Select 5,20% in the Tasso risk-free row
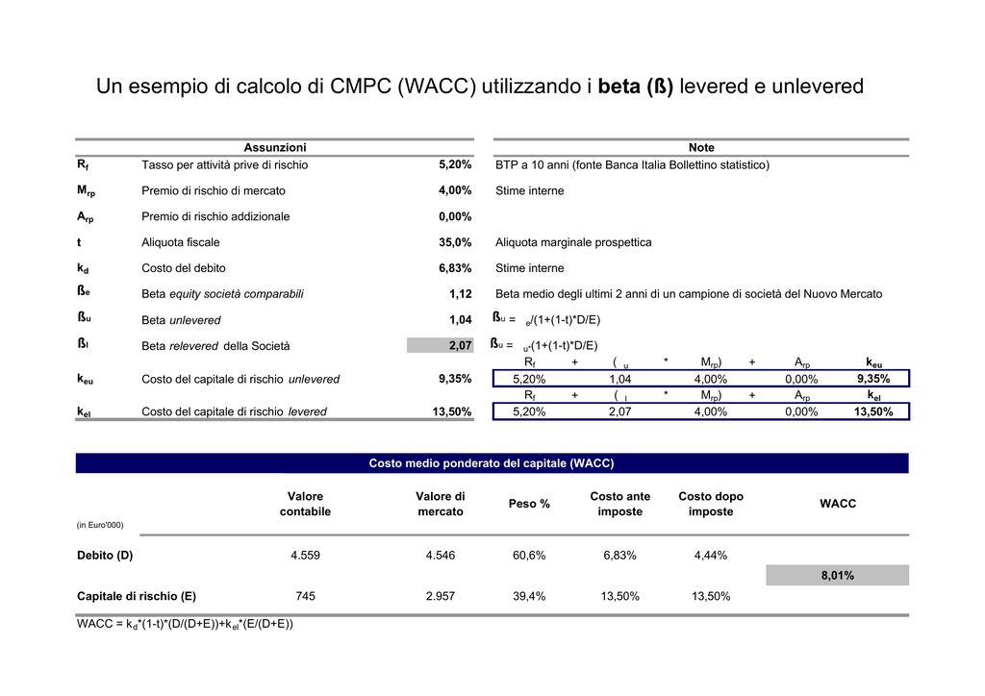This screenshot has height=696, width=985. [455, 165]
